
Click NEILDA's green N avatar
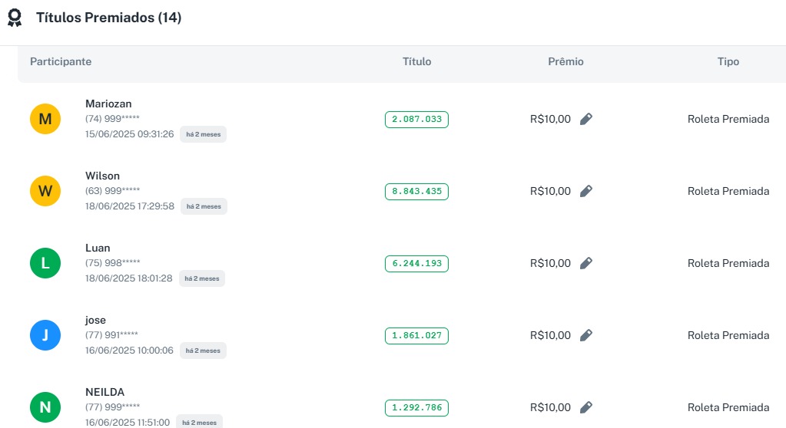45,407
